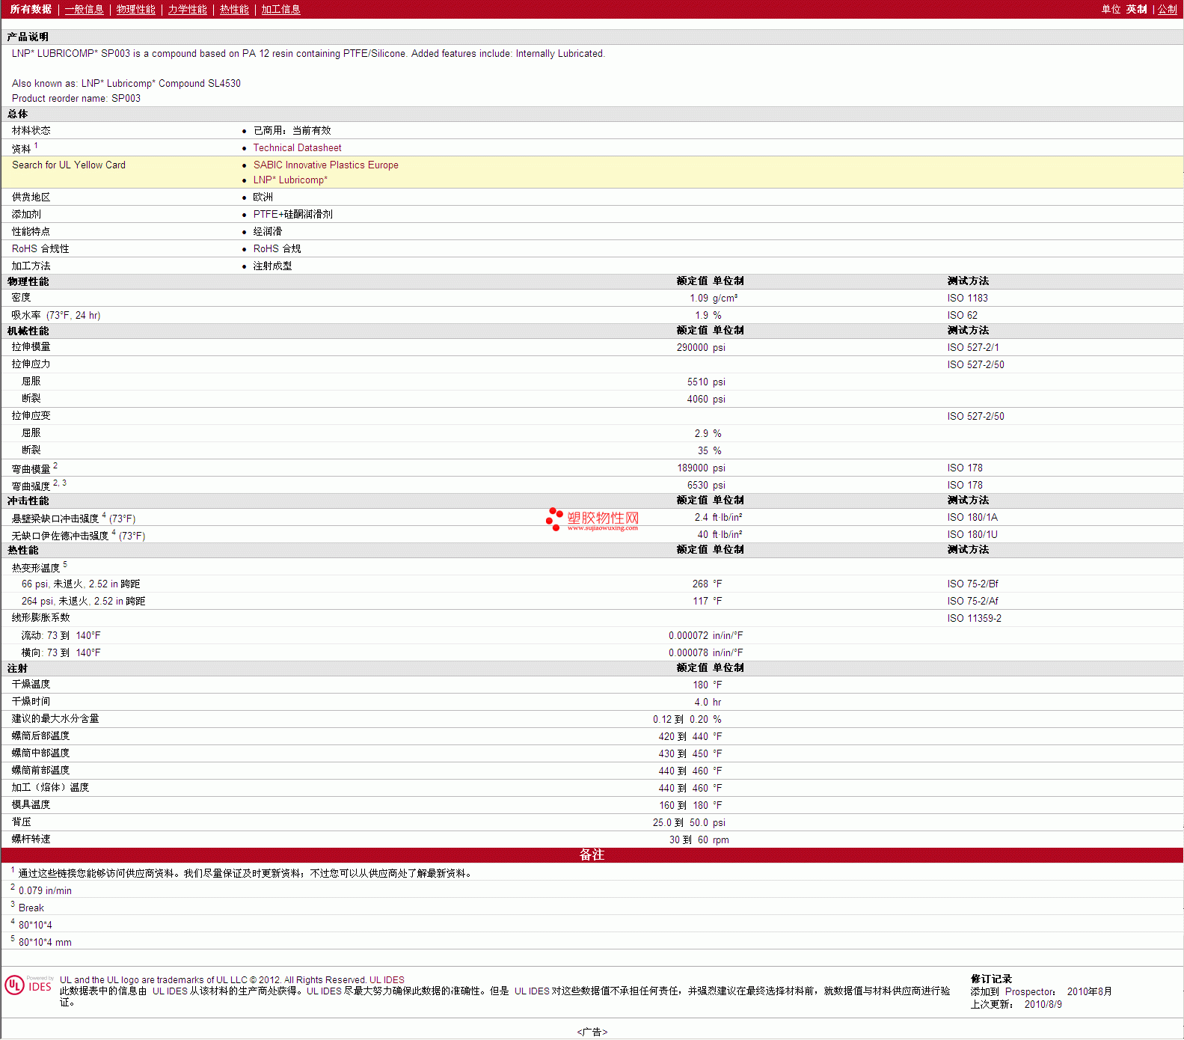Click the 干燥温度 row label
Image resolution: width=1184 pixels, height=1040 pixels.
click(31, 685)
